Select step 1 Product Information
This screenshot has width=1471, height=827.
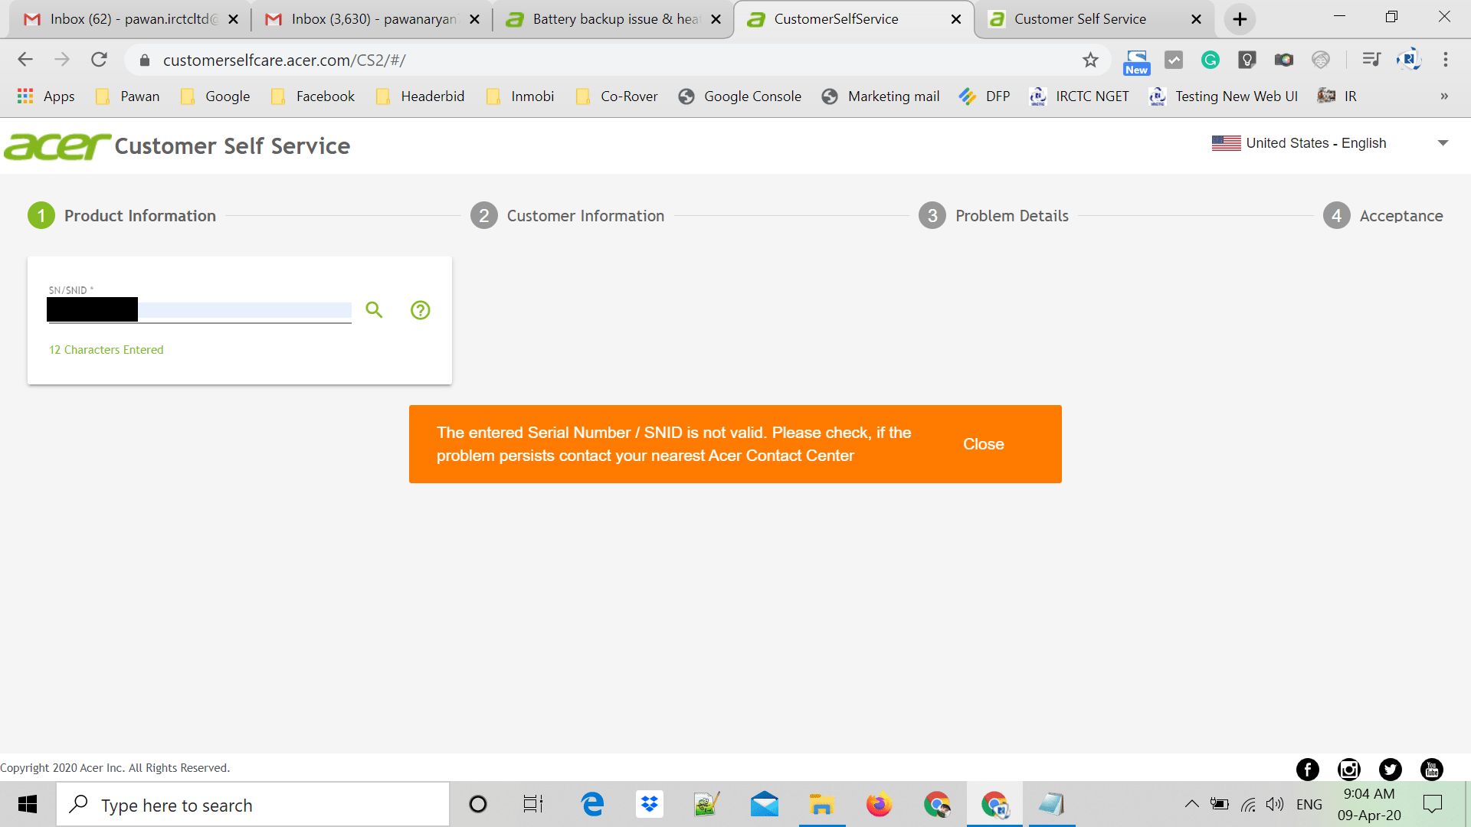[x=122, y=216]
